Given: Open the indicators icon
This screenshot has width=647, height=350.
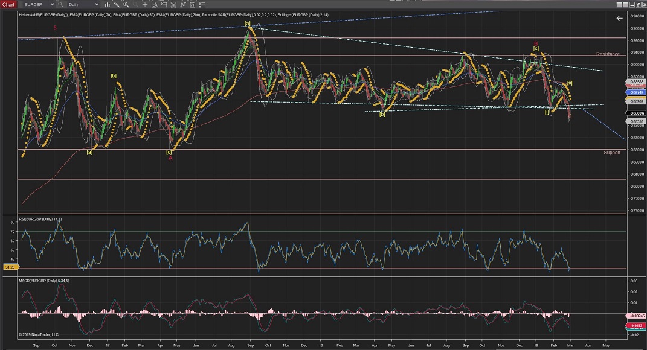Looking at the screenshot, I should pyautogui.click(x=183, y=5).
